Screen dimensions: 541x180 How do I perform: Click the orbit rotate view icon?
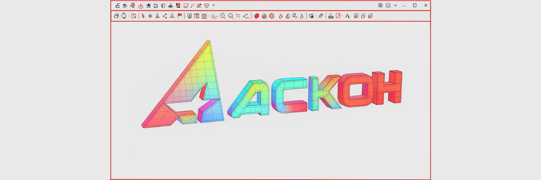[124, 16]
